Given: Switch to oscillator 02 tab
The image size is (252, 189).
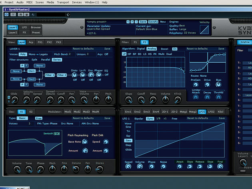Looking at the screenshot, I should (x=31, y=111).
